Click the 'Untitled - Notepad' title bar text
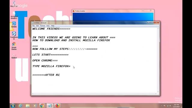This screenshot has height=108, width=192. tap(40, 23)
